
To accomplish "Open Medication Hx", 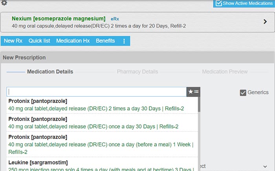I will coord(73,41).
